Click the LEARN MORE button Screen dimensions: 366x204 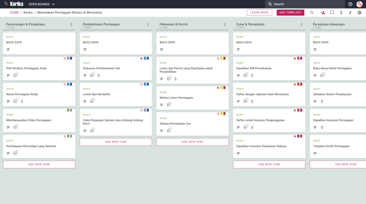point(259,13)
